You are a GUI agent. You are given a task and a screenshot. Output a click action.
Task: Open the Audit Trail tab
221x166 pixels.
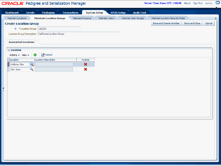[x=140, y=12]
